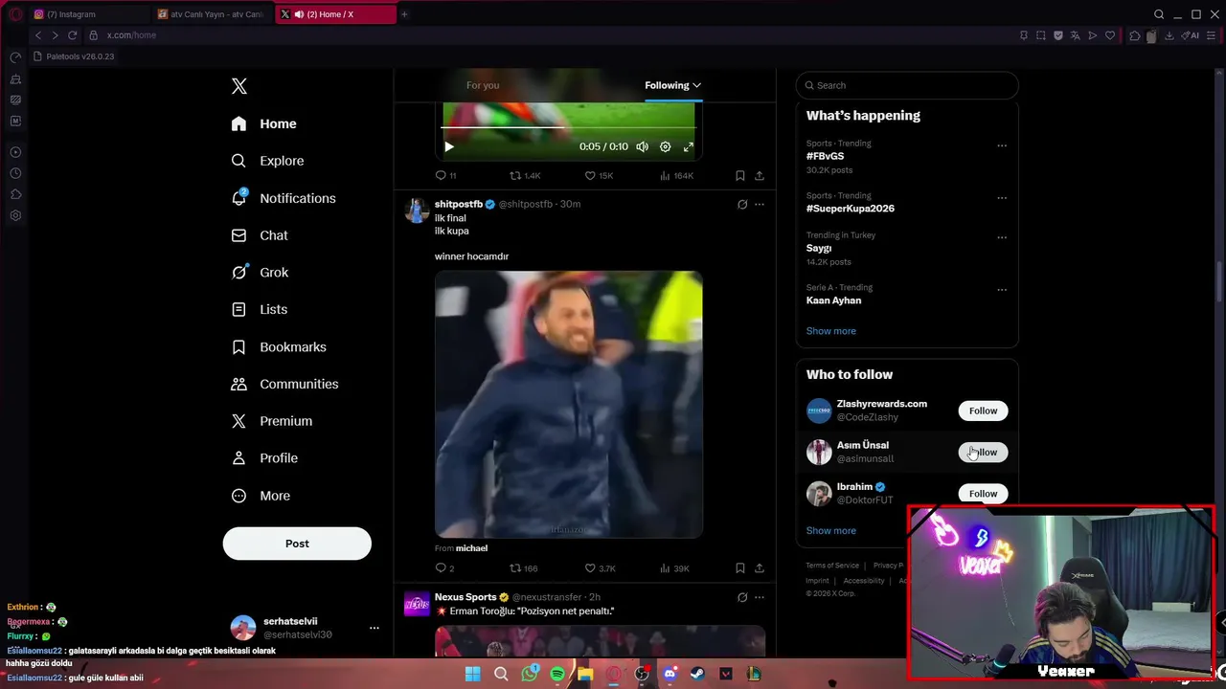
Task: Bookmark the shitpostfb post
Action: (740, 568)
